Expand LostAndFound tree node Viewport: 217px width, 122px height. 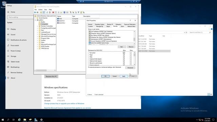point(38,32)
